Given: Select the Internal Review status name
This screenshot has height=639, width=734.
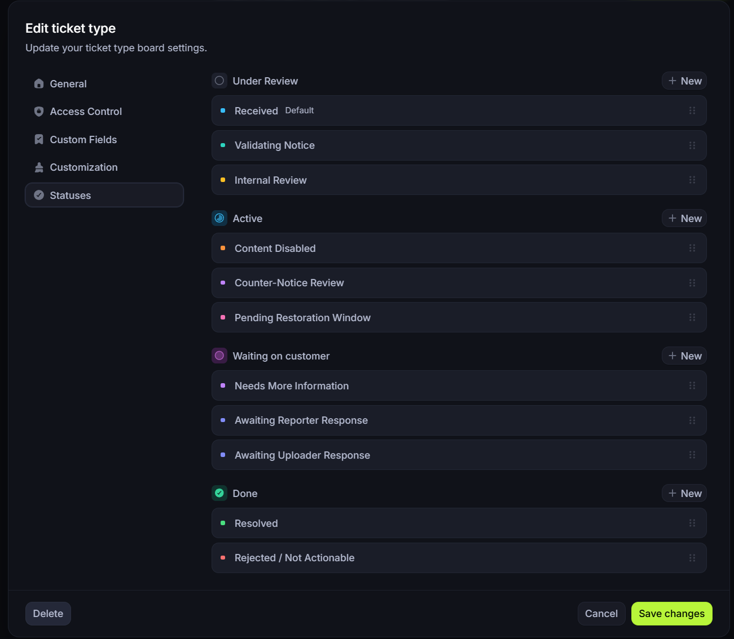Looking at the screenshot, I should coord(271,180).
